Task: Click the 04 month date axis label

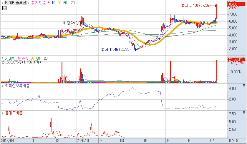Action: pos(146,140)
